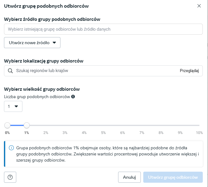Focus the audience source input field
208x187 pixels.
(103, 29)
